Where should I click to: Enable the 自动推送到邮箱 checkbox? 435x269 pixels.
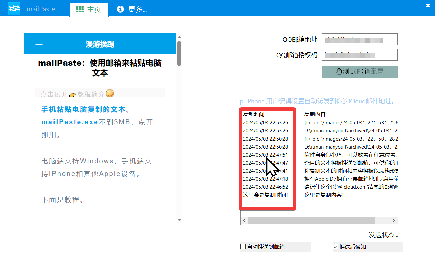(x=243, y=247)
